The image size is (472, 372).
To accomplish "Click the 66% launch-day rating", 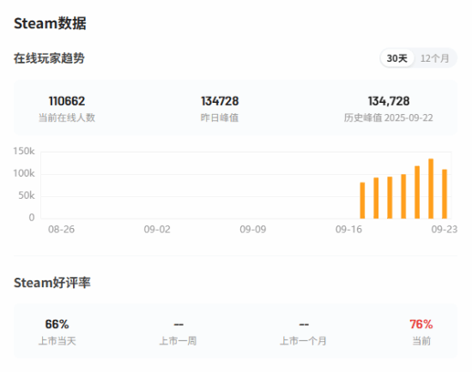I will [x=57, y=324].
